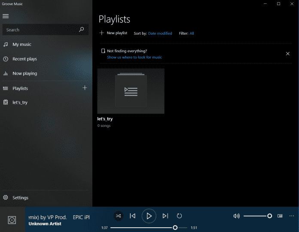Minimize the Groove Music window
Screen dimensions: 299x232
pyautogui.click(x=265, y=3)
